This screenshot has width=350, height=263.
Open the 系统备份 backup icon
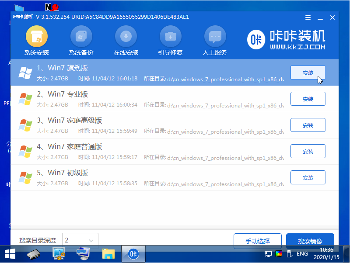pos(81,37)
